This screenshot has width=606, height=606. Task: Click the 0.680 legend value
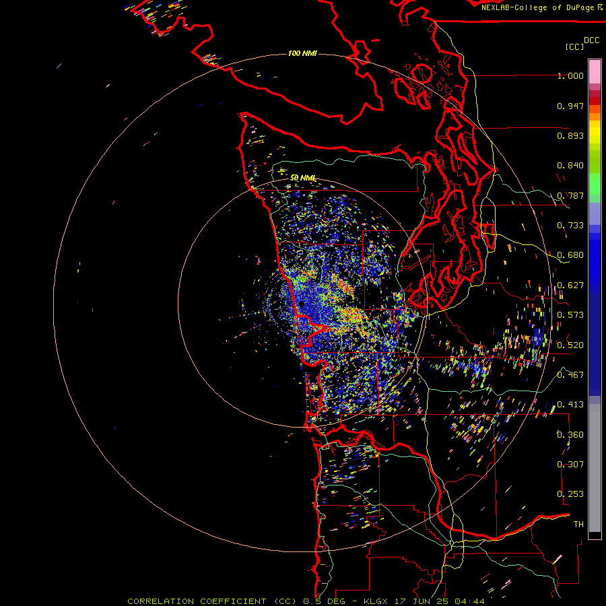point(570,255)
